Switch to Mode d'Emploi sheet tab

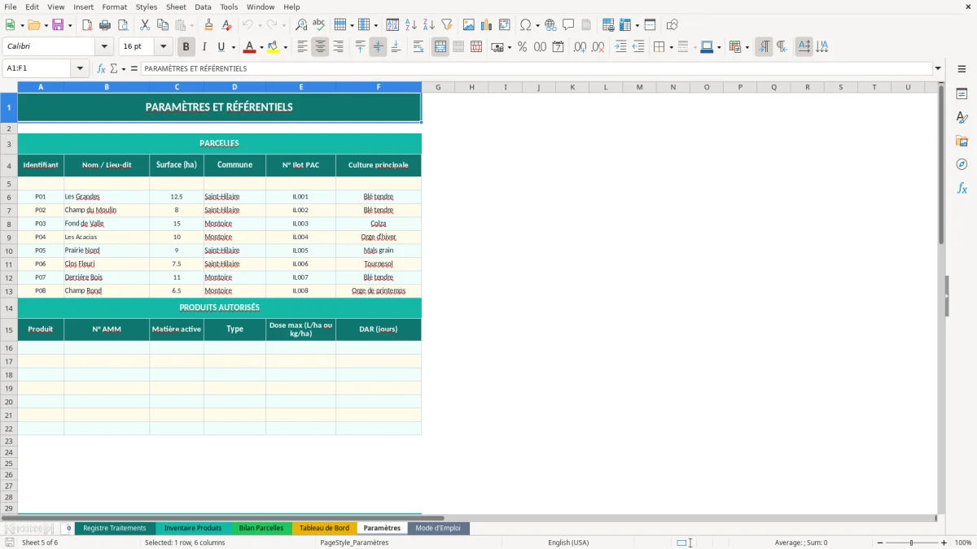438,528
